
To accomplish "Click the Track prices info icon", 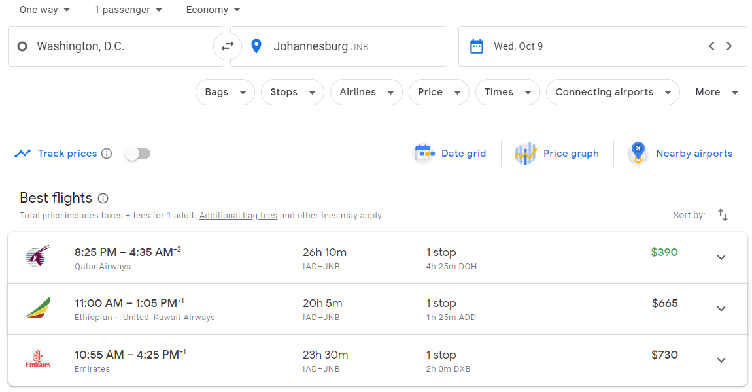I will (107, 154).
